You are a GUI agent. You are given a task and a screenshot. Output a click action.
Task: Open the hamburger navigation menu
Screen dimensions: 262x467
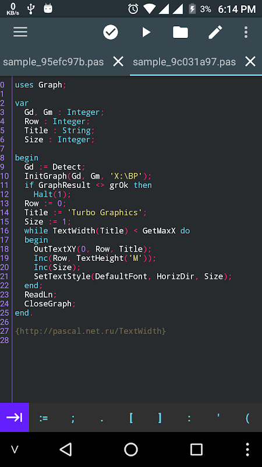click(20, 32)
